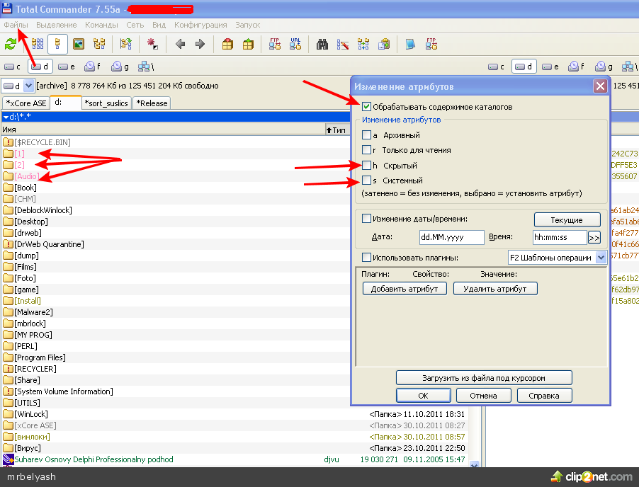
Task: Open network neighborhood button in left panel
Action: tap(146, 67)
